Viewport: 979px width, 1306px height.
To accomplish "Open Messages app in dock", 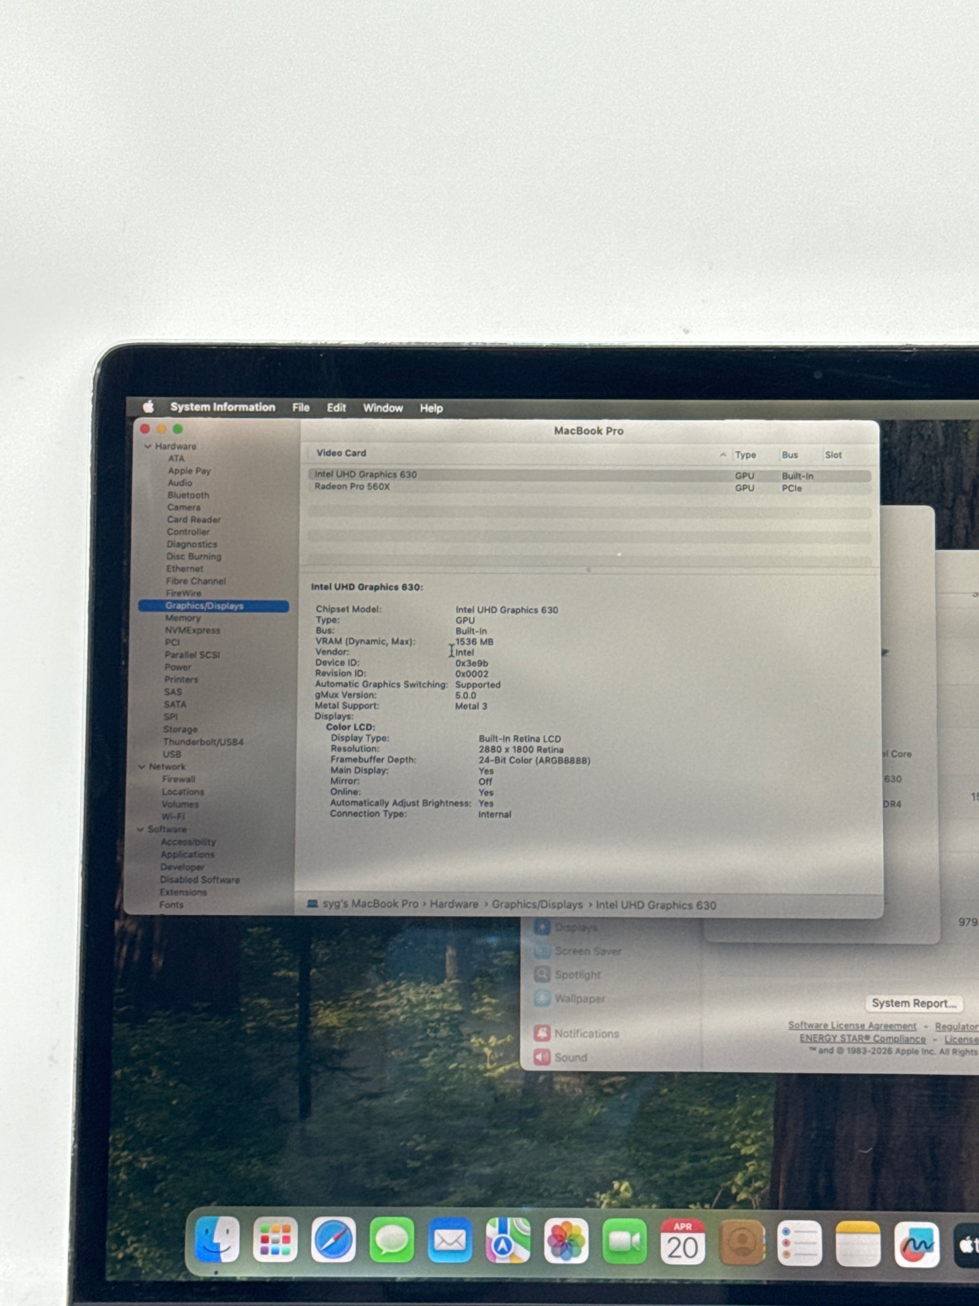I will click(391, 1240).
